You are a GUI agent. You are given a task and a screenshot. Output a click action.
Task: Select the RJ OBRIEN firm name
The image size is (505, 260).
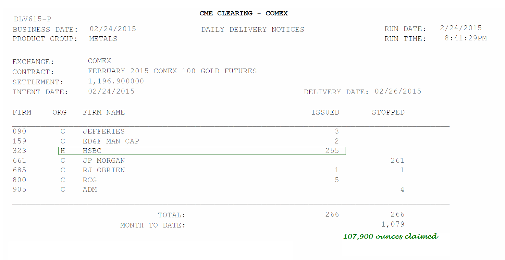[104, 170]
